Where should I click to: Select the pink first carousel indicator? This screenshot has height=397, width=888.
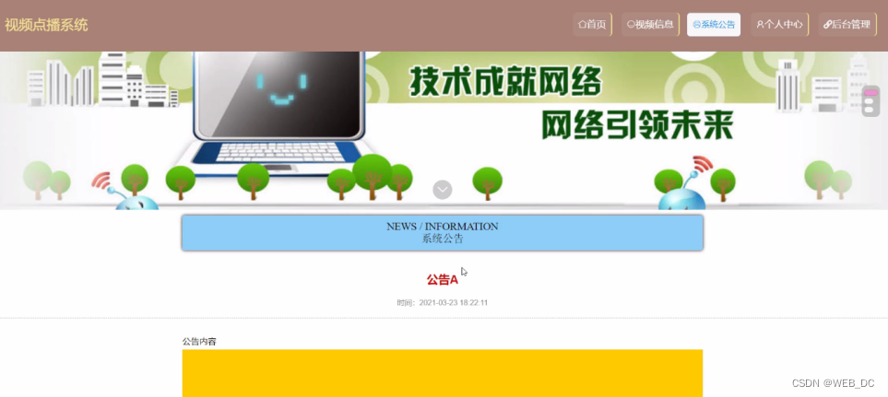pyautogui.click(x=871, y=93)
